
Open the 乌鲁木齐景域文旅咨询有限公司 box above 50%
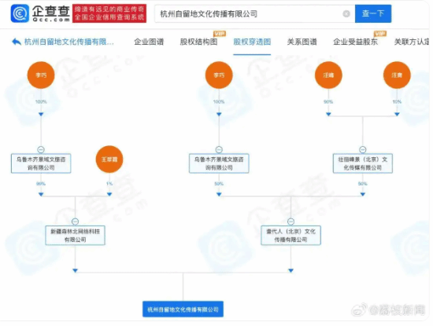click(219, 163)
